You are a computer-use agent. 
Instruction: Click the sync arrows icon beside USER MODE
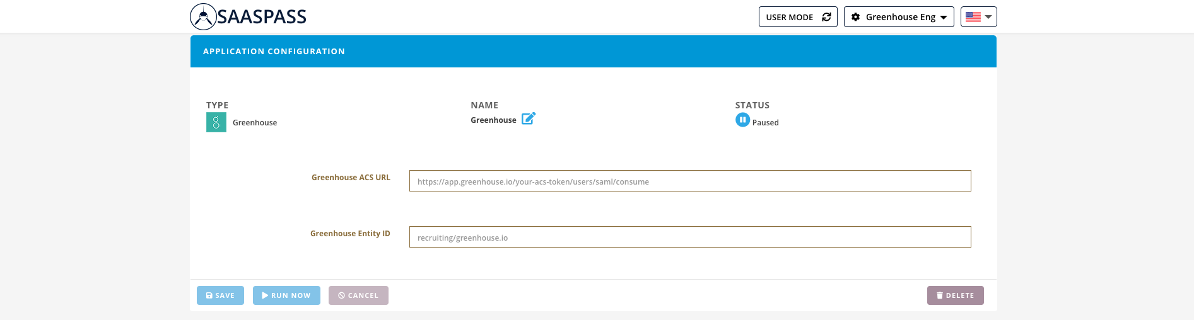(826, 17)
